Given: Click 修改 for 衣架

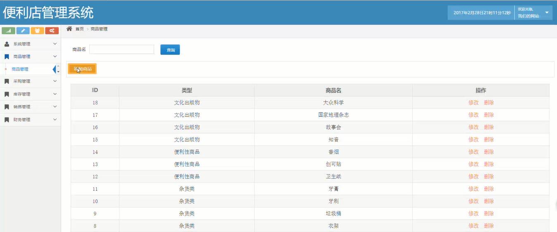Looking at the screenshot, I should click(x=474, y=226).
